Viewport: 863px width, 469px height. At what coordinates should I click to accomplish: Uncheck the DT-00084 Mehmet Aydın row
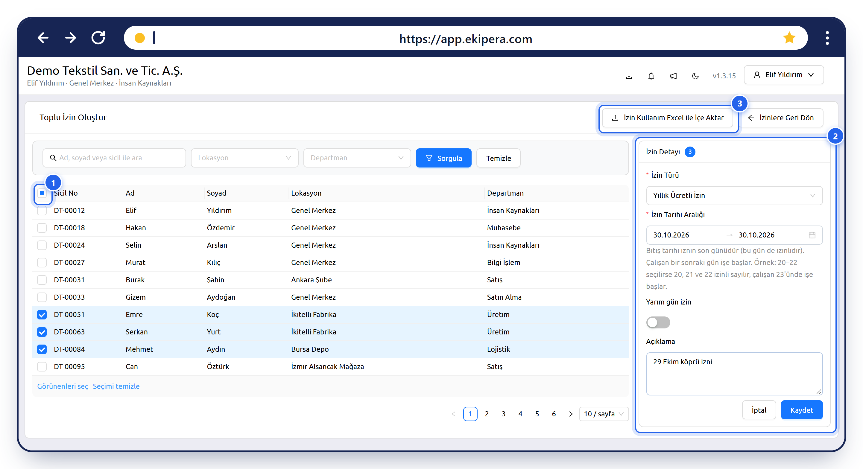point(42,349)
